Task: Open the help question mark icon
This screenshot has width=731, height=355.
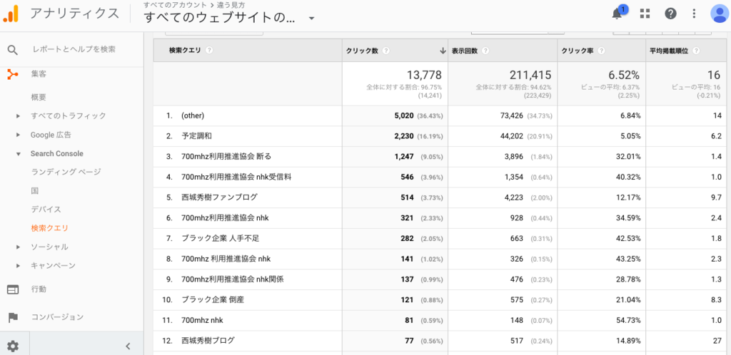Action: [670, 14]
